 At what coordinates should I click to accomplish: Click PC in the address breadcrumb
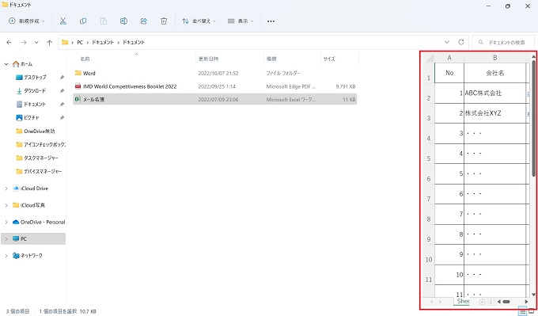[x=80, y=42]
